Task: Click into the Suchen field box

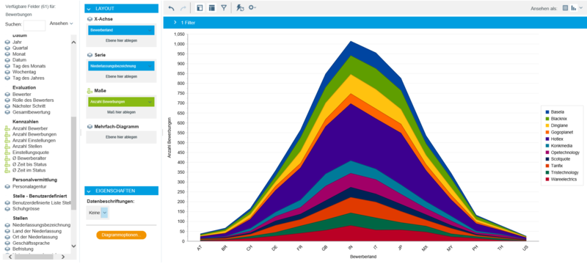Action: [x=34, y=26]
